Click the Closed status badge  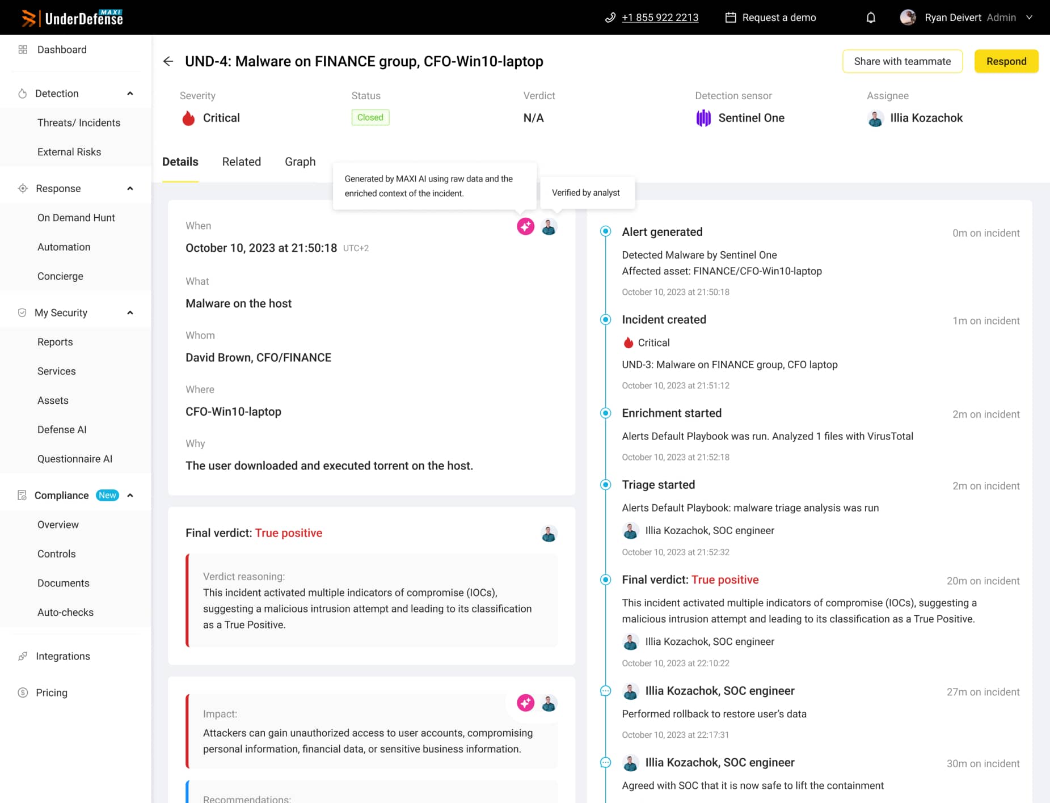tap(370, 117)
